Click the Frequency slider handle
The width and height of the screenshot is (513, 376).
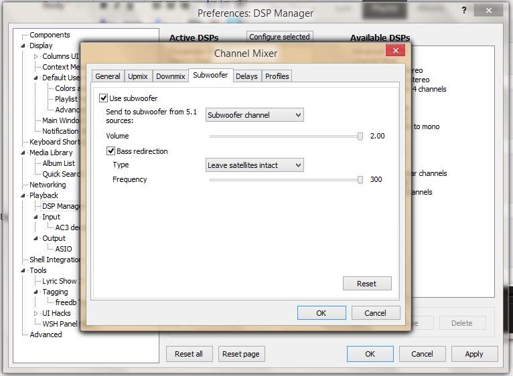click(x=360, y=180)
